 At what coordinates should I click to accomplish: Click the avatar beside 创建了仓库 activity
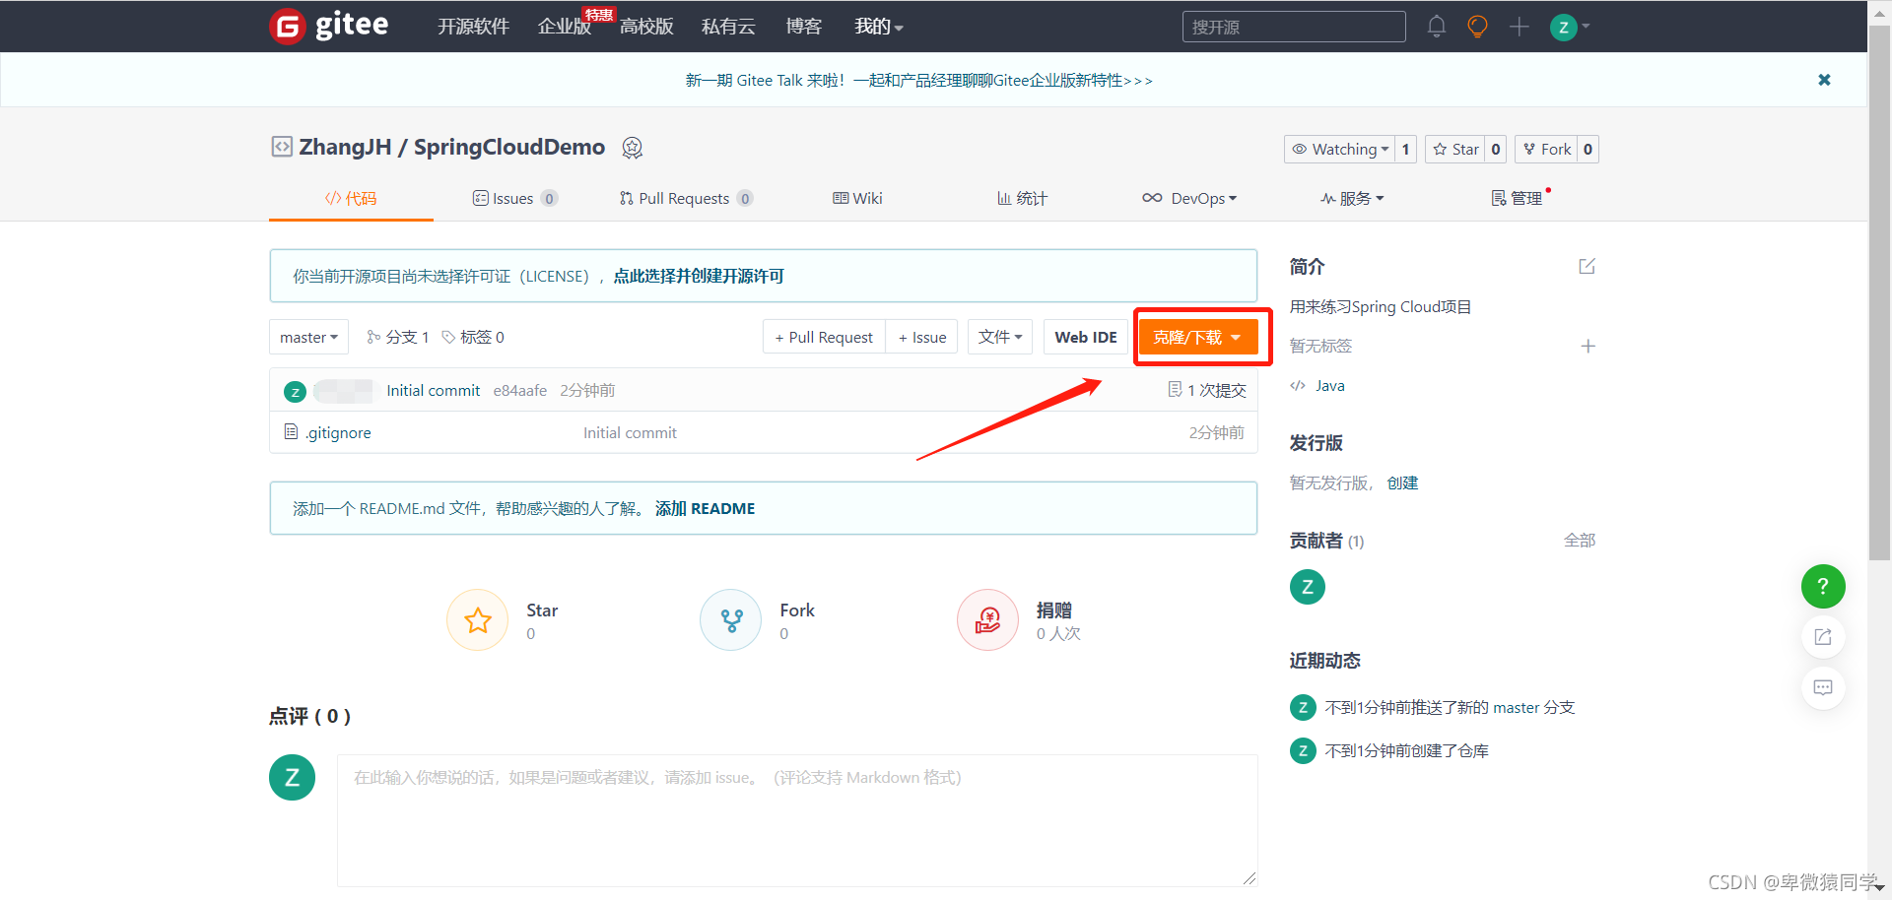click(1303, 750)
